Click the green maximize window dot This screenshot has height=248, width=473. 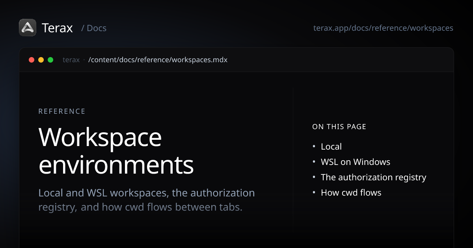tap(50, 60)
